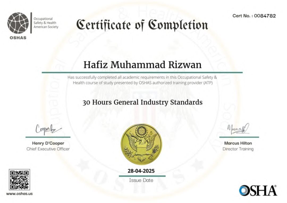Viewport: 287px width, 203px height.
Task: Click the "OSHAS" wordmark under the globe
Action: (x=18, y=38)
